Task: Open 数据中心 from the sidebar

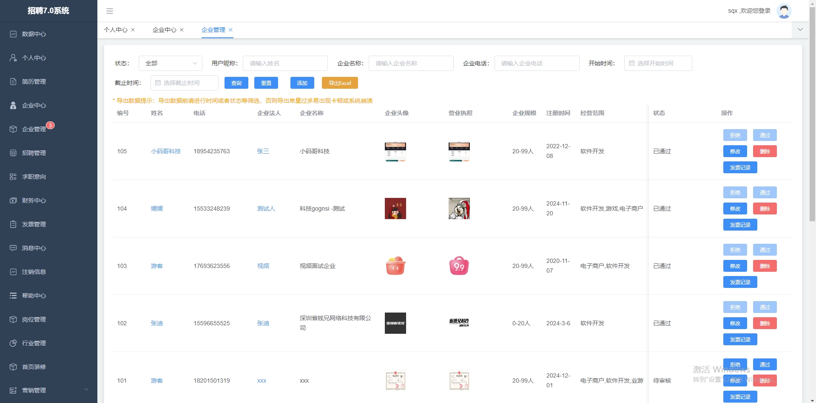Action: coord(34,34)
